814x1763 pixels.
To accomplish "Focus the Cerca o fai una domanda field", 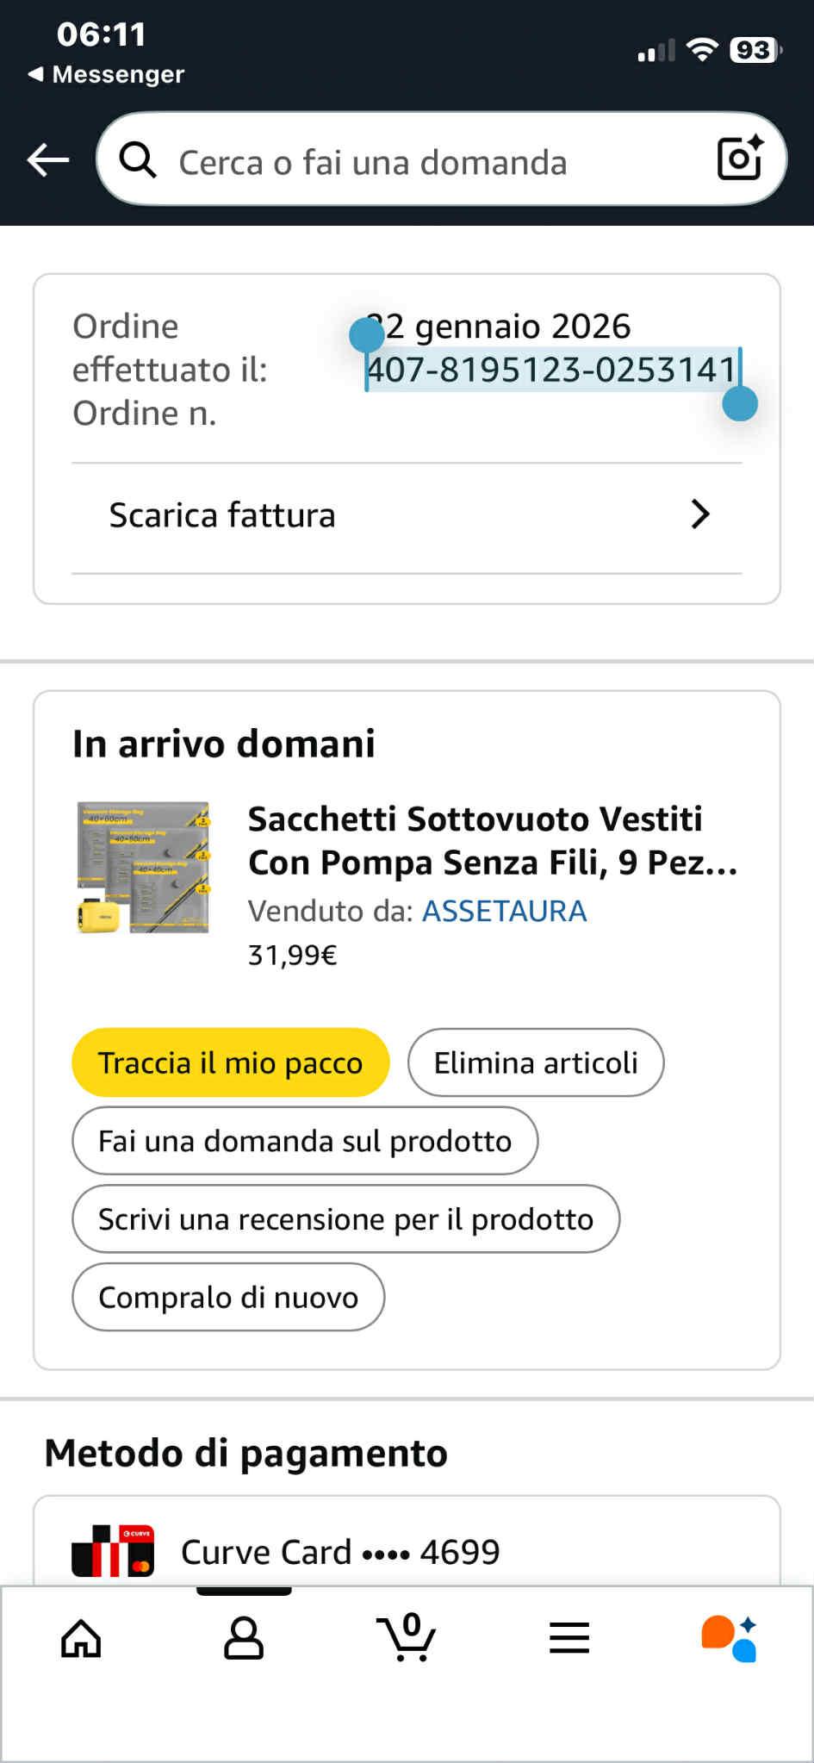I will click(413, 162).
